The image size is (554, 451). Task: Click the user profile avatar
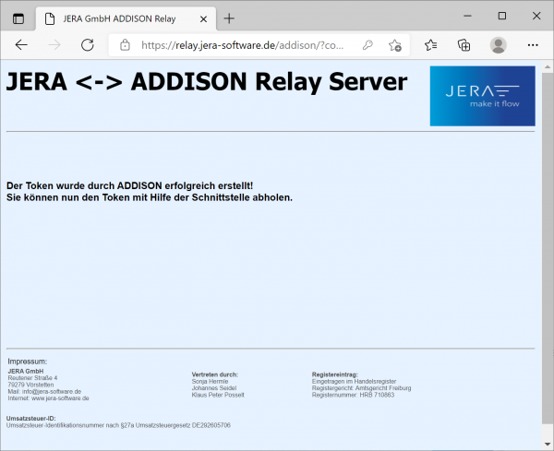click(499, 44)
